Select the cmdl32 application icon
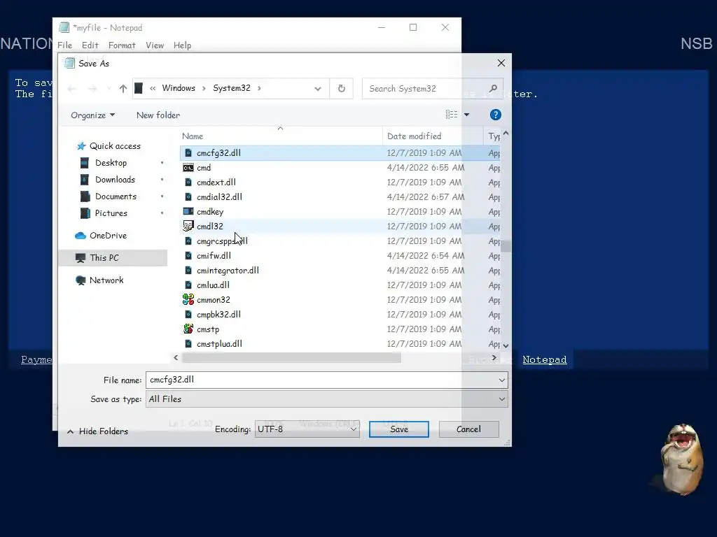 point(188,226)
